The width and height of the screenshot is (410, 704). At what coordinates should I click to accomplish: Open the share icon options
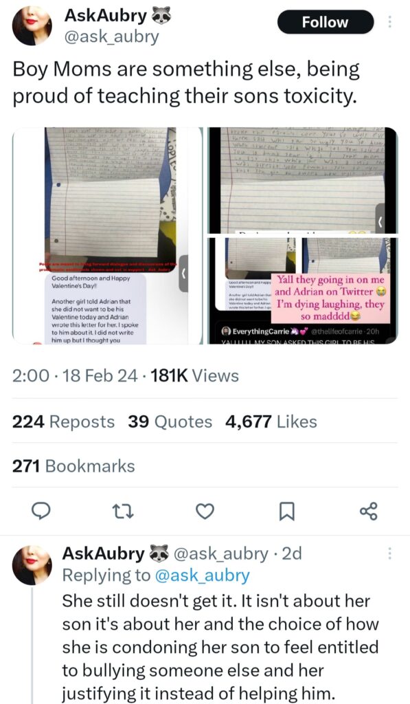tap(369, 511)
